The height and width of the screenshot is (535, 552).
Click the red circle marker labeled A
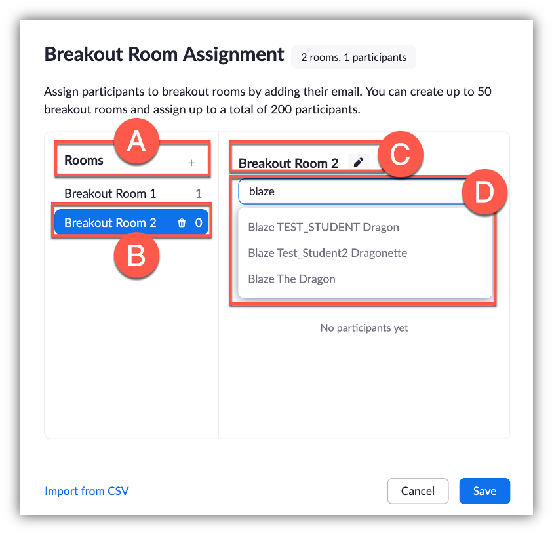136,142
